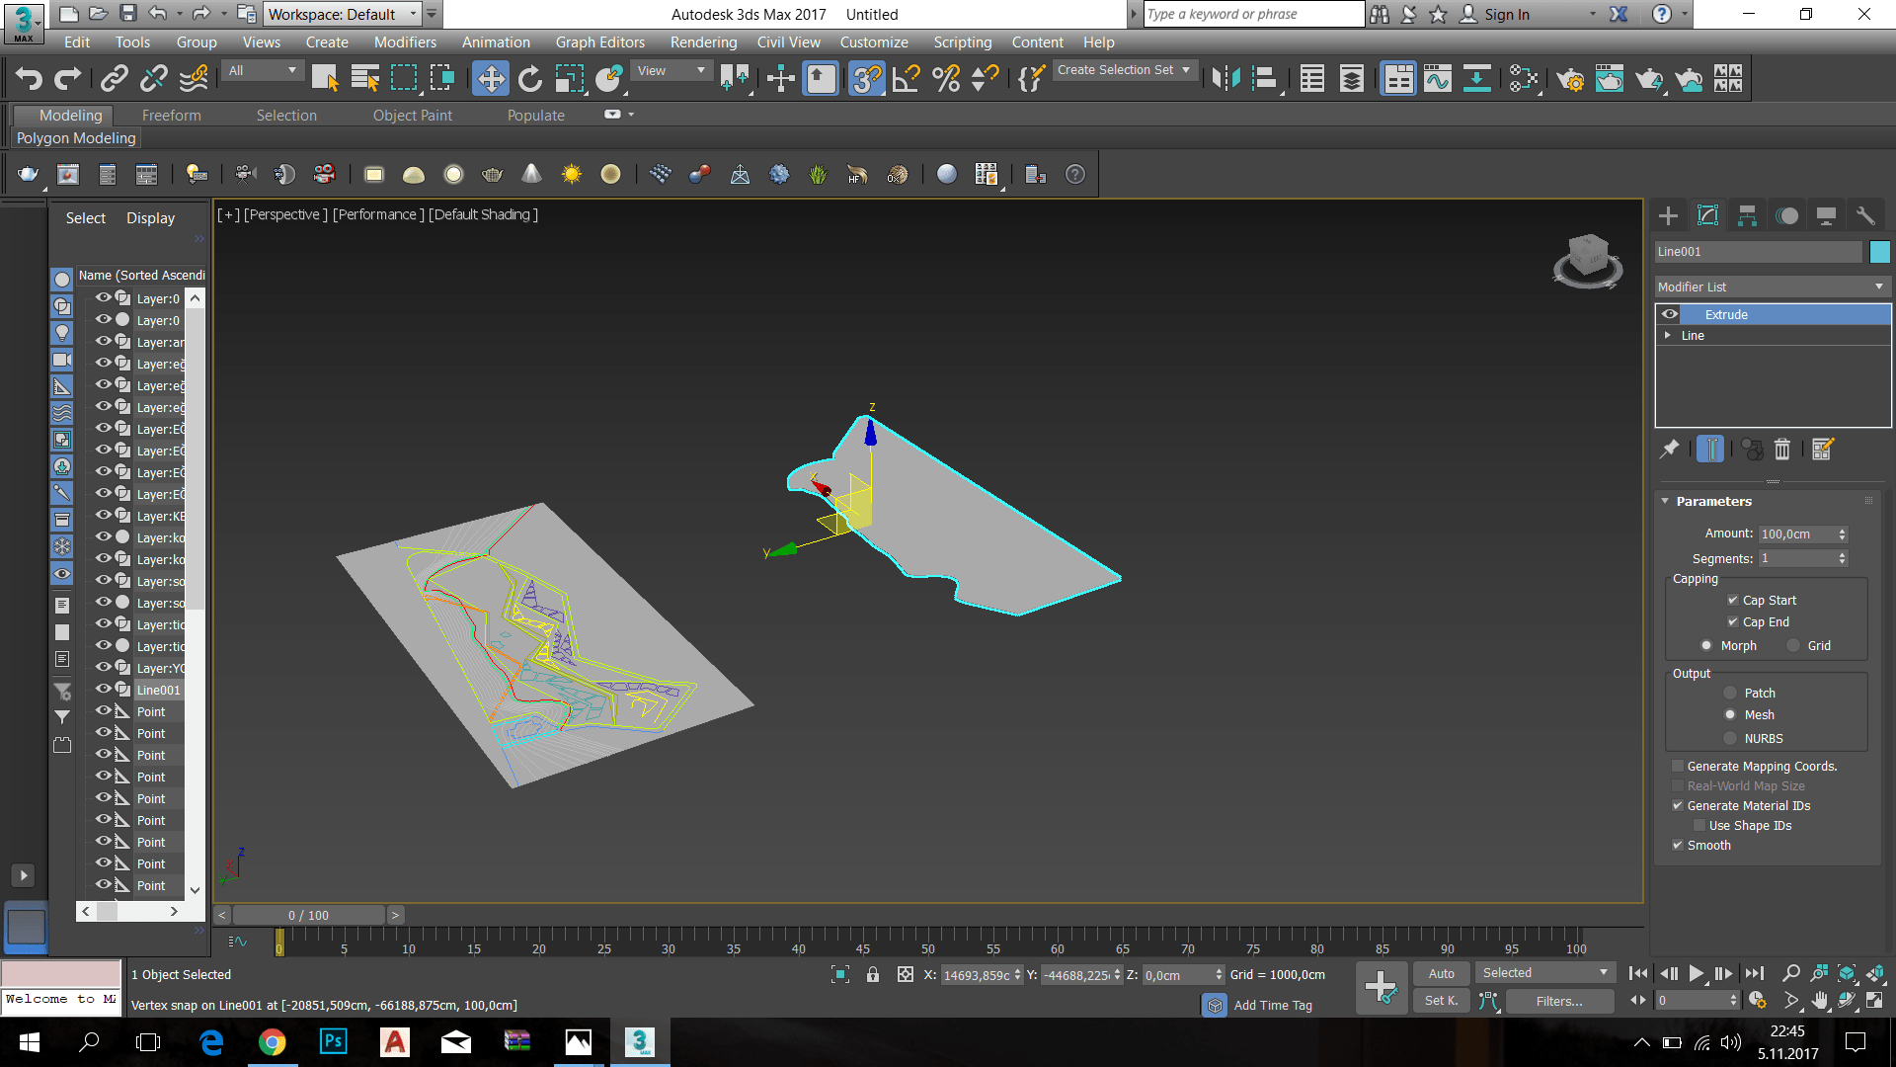Click the Mirror tool icon
This screenshot has height=1067, width=1896.
click(1225, 79)
